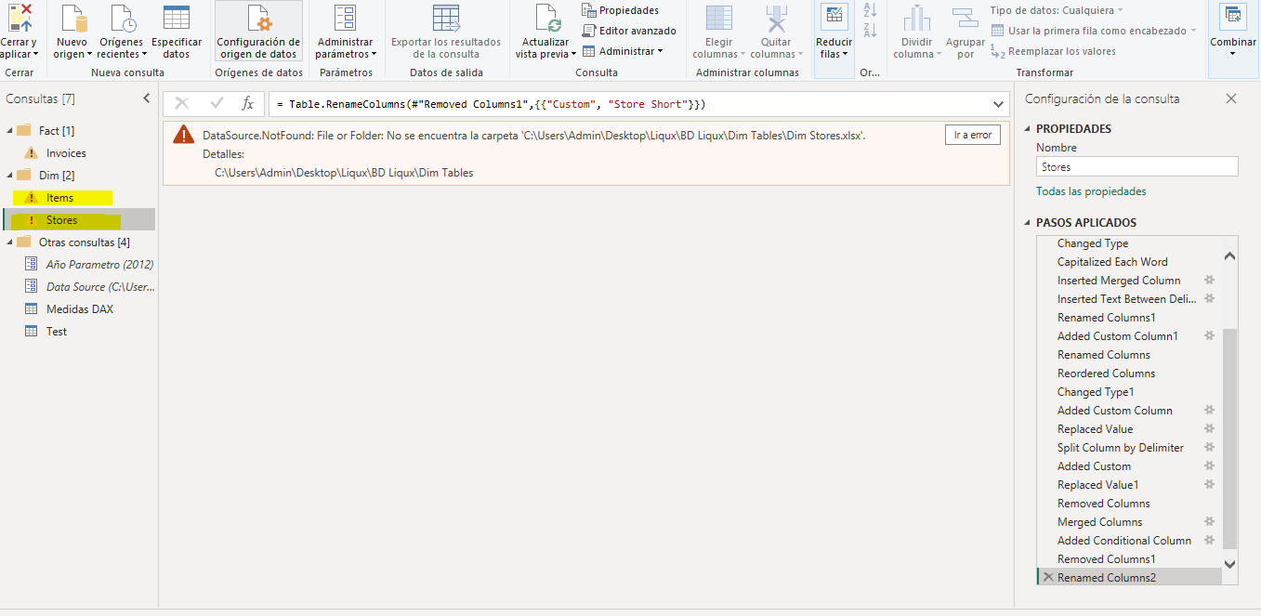This screenshot has height=616, width=1261.
Task: Collapse the Consultas pane with chevron
Action: [x=146, y=98]
